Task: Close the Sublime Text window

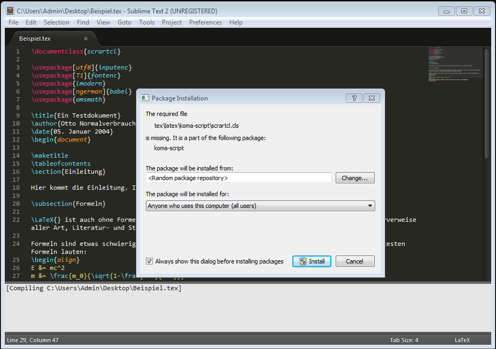Action: [482, 11]
